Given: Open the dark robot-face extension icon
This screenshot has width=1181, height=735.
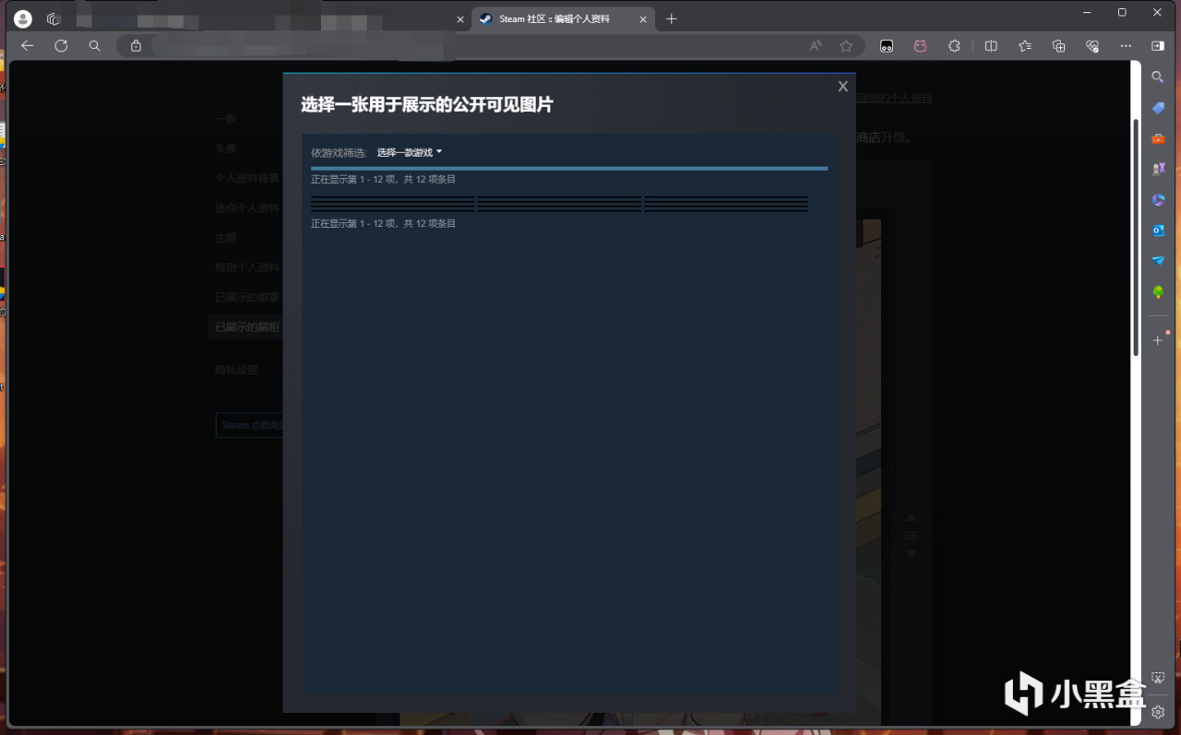Looking at the screenshot, I should (887, 45).
